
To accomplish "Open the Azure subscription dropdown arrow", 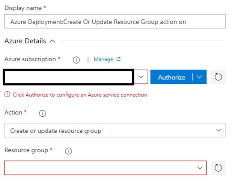I will [141, 77].
